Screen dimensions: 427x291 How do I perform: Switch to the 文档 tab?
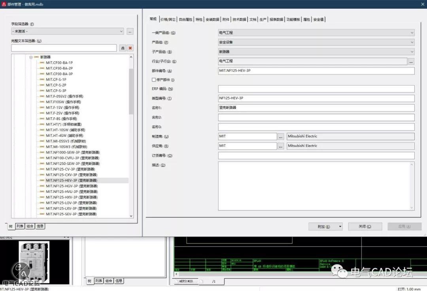253,19
